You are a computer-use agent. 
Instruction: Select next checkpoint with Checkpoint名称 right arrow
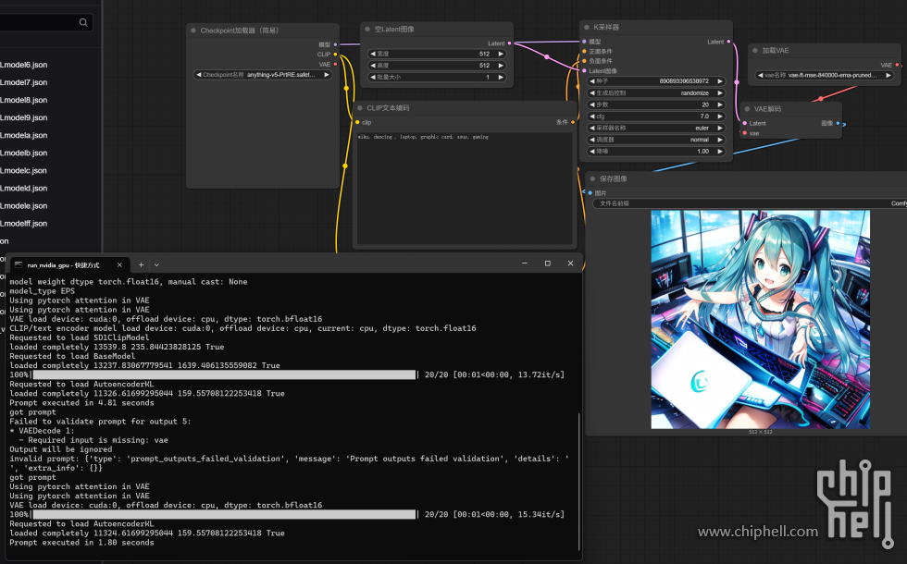point(327,75)
